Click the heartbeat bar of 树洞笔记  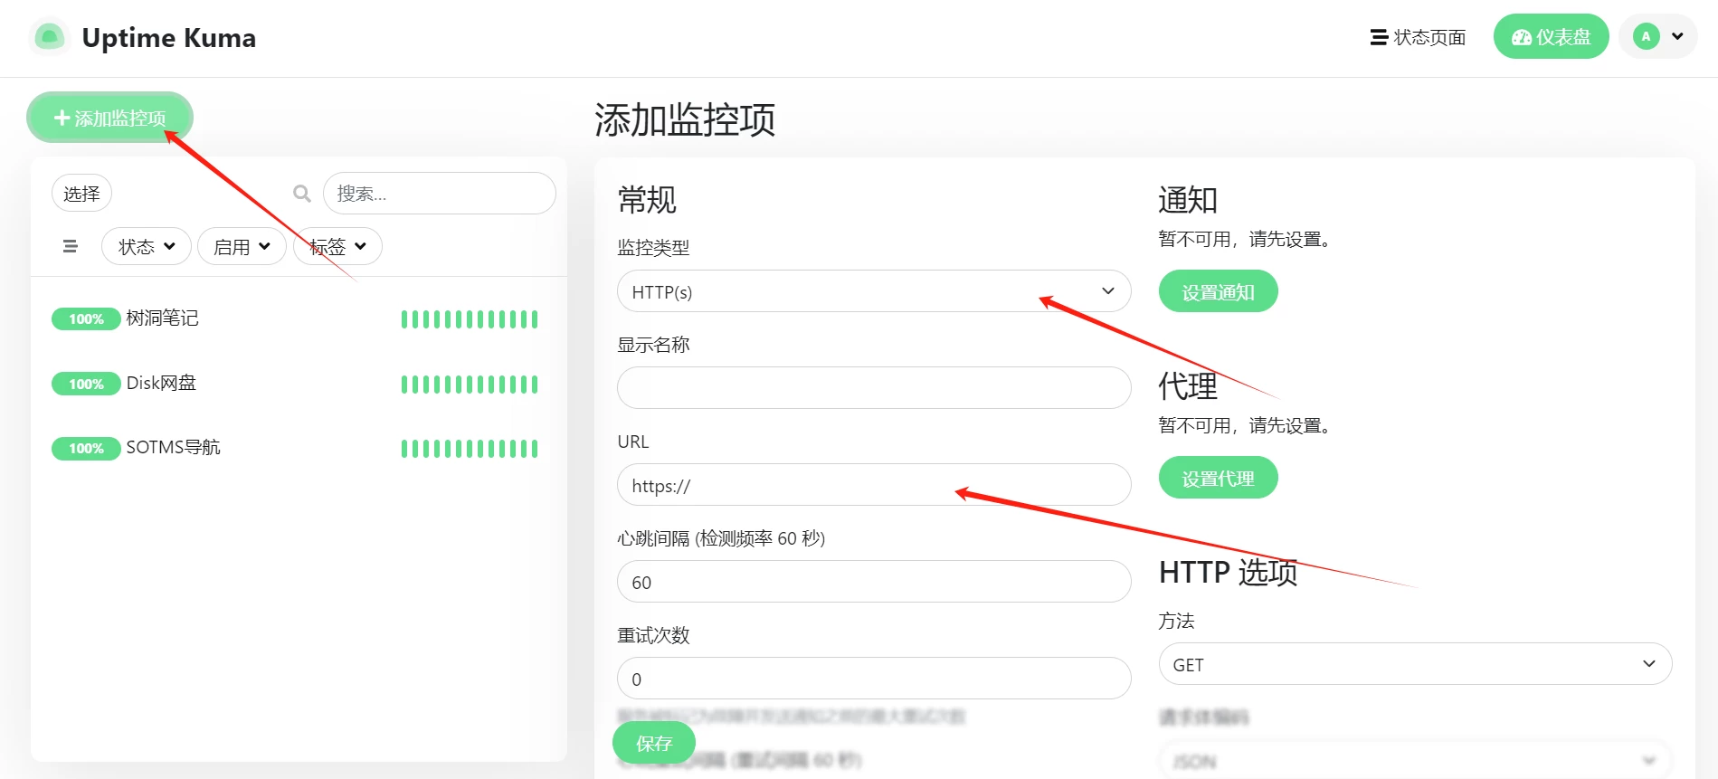tap(470, 319)
